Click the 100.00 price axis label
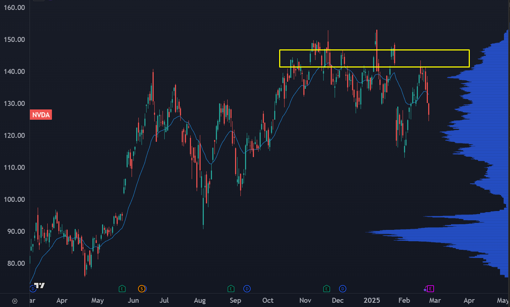 pyautogui.click(x=14, y=199)
